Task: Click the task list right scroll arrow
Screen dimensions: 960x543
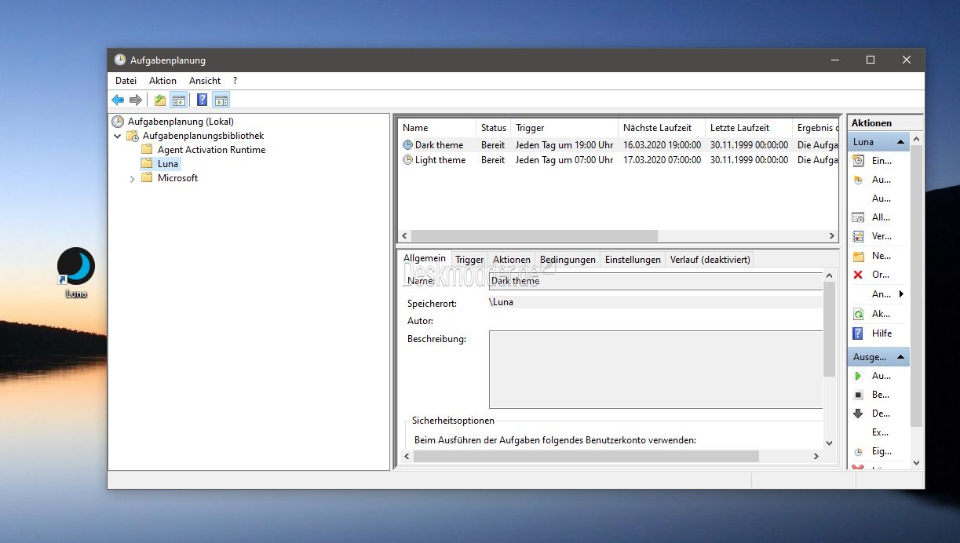Action: (832, 235)
